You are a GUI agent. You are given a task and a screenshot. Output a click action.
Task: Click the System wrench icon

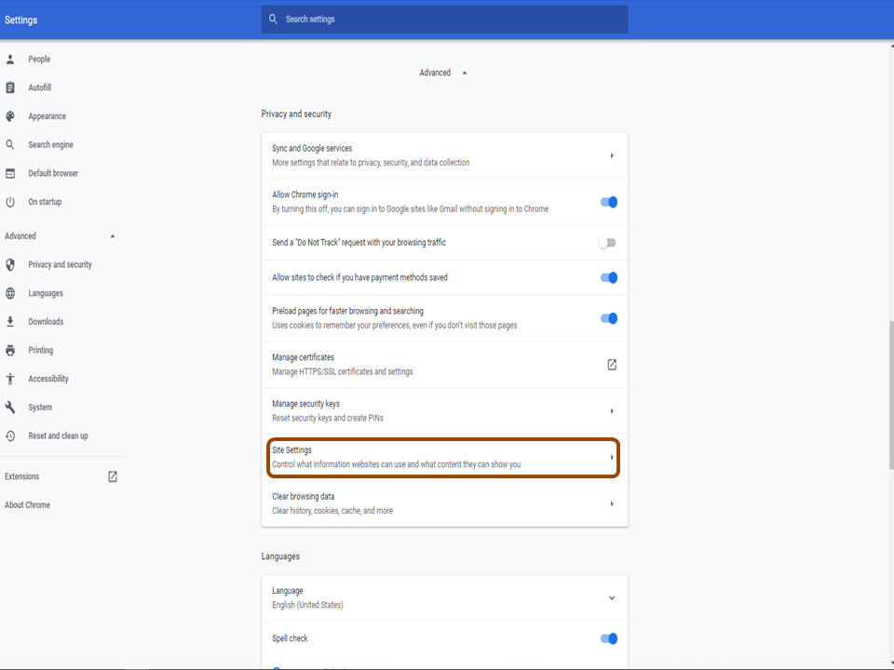coord(10,408)
